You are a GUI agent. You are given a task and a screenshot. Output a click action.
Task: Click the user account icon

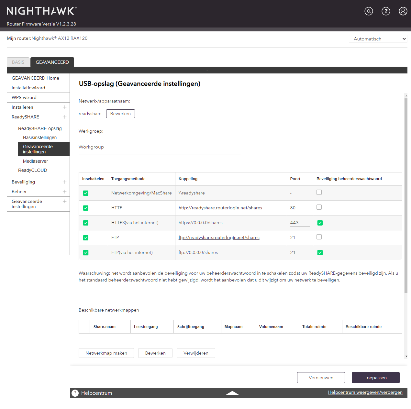pos(403,11)
